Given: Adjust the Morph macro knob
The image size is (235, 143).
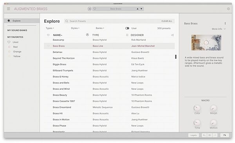Looking at the screenshot, I should point(213,108).
